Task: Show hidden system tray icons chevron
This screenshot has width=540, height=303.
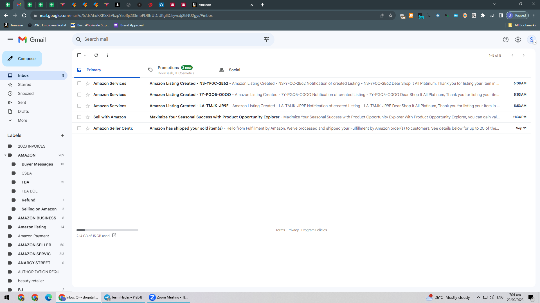Action: [x=478, y=297]
